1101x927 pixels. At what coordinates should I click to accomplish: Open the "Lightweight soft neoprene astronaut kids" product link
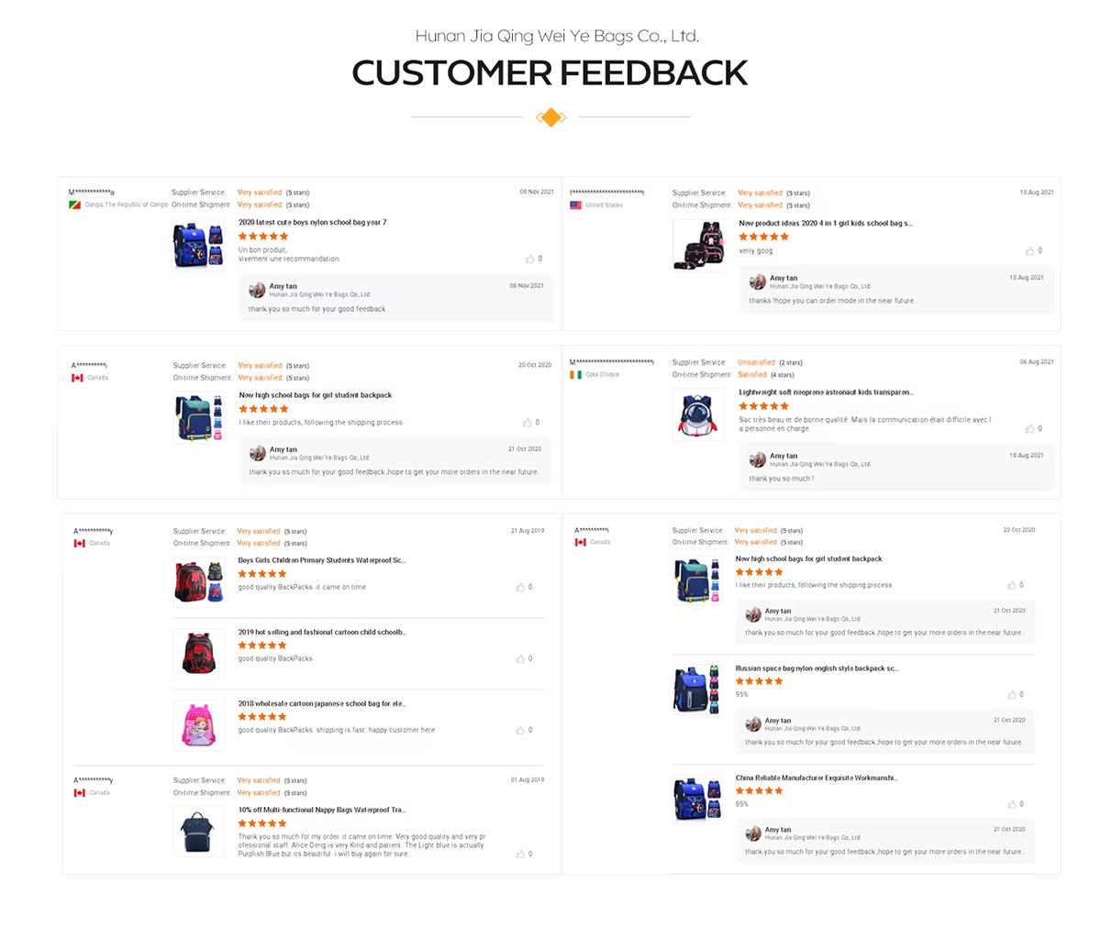[x=825, y=392]
